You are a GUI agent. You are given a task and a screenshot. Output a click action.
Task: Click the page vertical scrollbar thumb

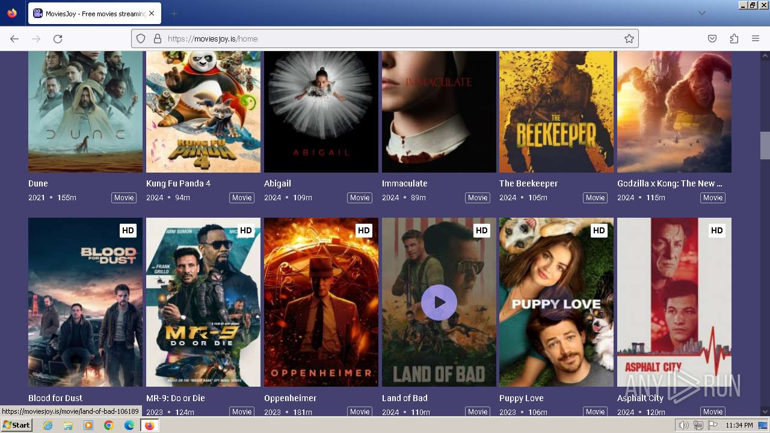tap(765, 146)
